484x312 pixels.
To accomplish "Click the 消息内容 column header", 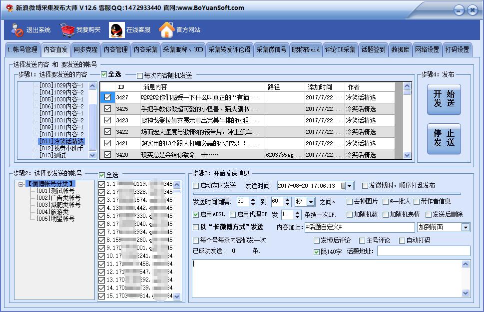I will pyautogui.click(x=202, y=87).
